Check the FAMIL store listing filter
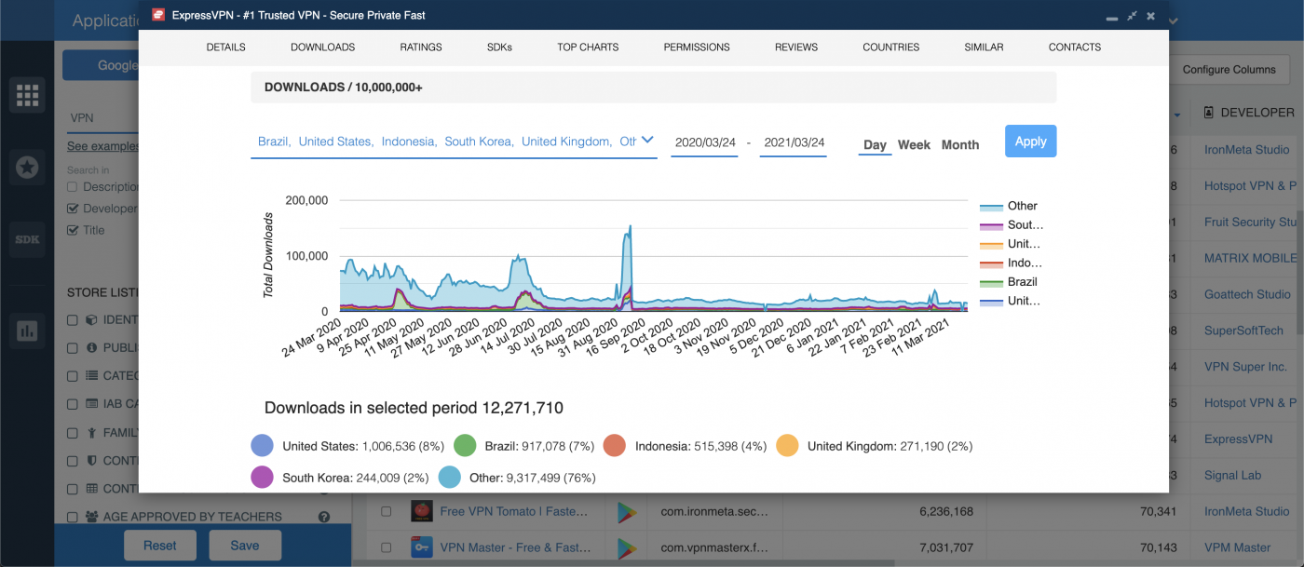Image resolution: width=1304 pixels, height=567 pixels. [x=73, y=433]
